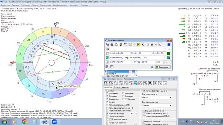Viewport: 223px width, 125px height.
Task: Toggle the Параллели склонения checkbox
Action: tap(144, 111)
